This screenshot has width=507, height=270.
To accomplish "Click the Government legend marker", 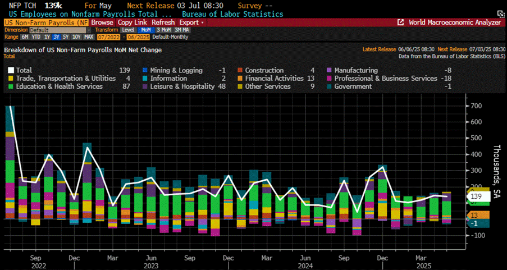I will pos(330,86).
